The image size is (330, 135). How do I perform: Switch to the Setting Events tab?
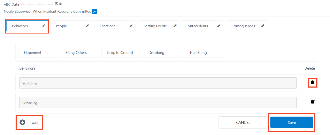click(159, 26)
